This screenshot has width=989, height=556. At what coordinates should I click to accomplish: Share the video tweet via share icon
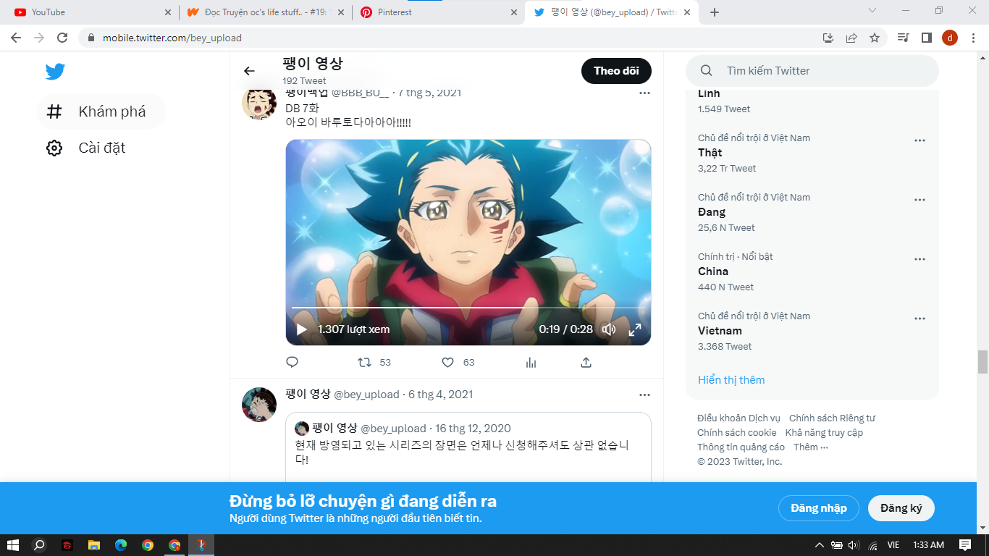586,362
